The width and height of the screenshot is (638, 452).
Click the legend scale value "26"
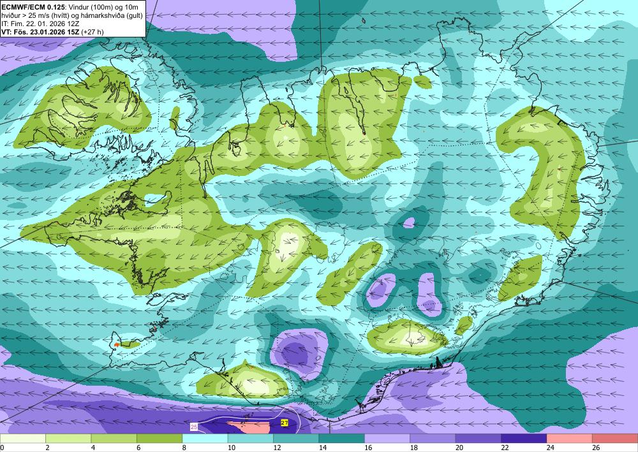click(596, 448)
